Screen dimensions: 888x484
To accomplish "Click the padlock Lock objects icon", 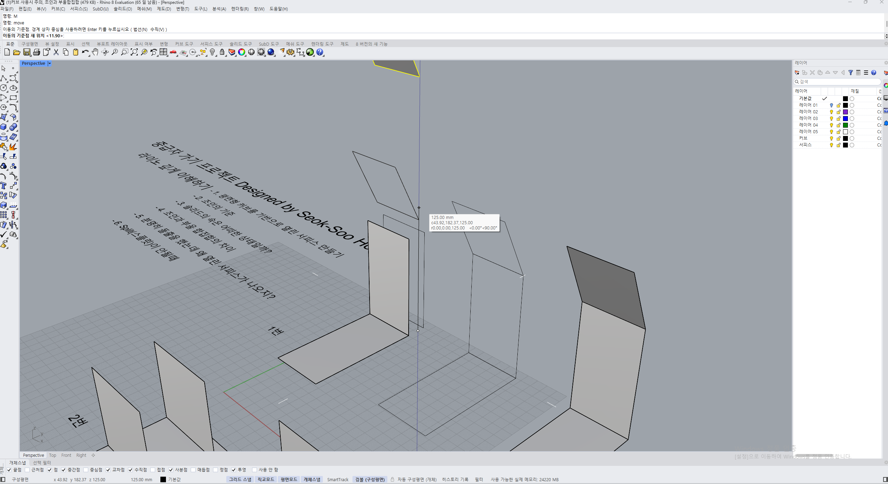I will click(222, 52).
